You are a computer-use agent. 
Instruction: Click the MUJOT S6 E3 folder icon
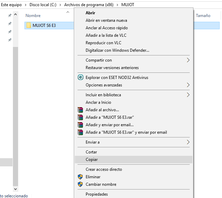29,25
